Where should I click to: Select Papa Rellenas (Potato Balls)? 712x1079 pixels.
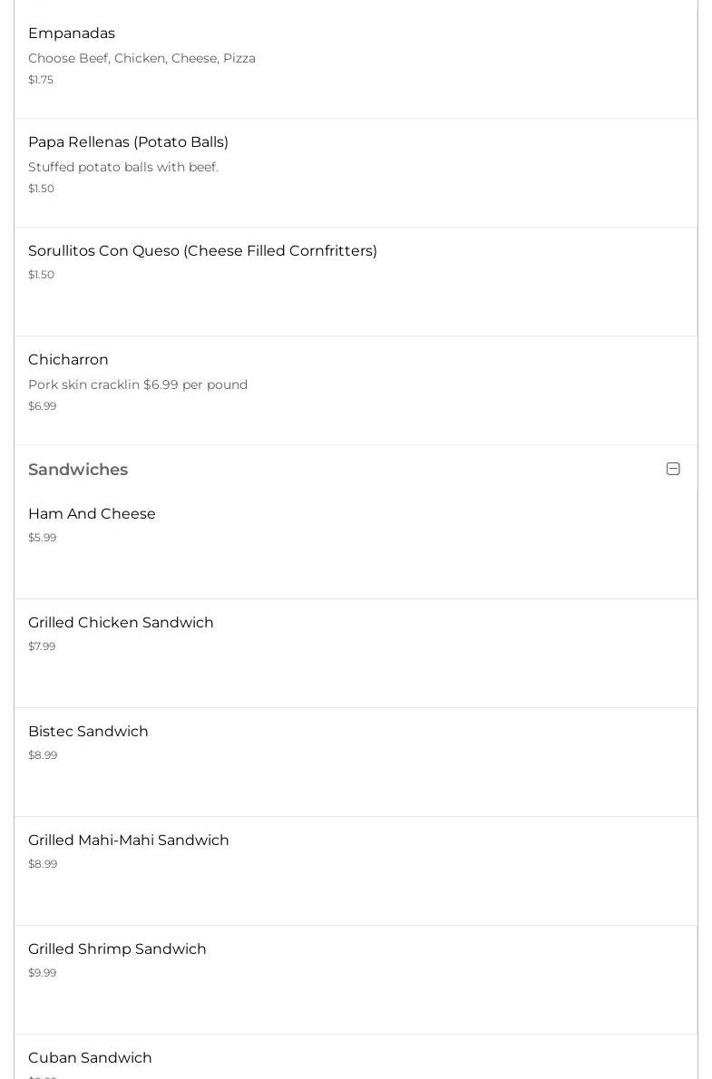click(128, 142)
